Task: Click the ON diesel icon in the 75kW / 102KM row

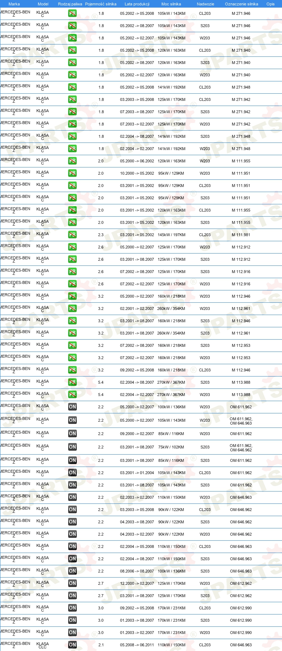Action: click(72, 447)
